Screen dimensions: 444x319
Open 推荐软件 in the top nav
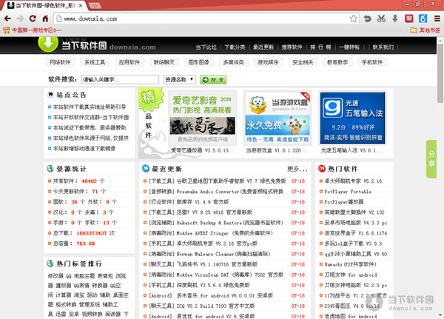coord(292,47)
